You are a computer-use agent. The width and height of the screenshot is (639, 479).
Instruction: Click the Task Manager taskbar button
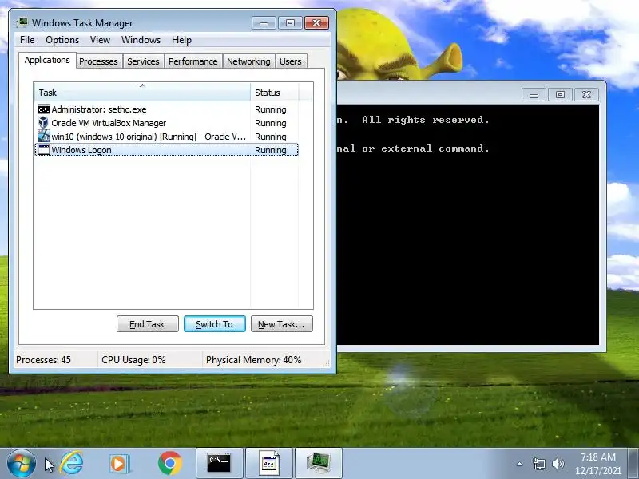click(x=319, y=464)
